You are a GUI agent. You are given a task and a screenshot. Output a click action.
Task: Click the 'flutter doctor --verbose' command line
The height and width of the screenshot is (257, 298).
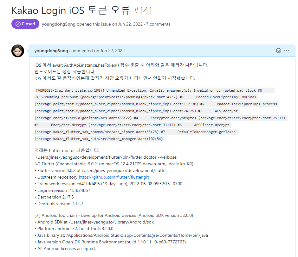pyautogui.click(x=106, y=157)
